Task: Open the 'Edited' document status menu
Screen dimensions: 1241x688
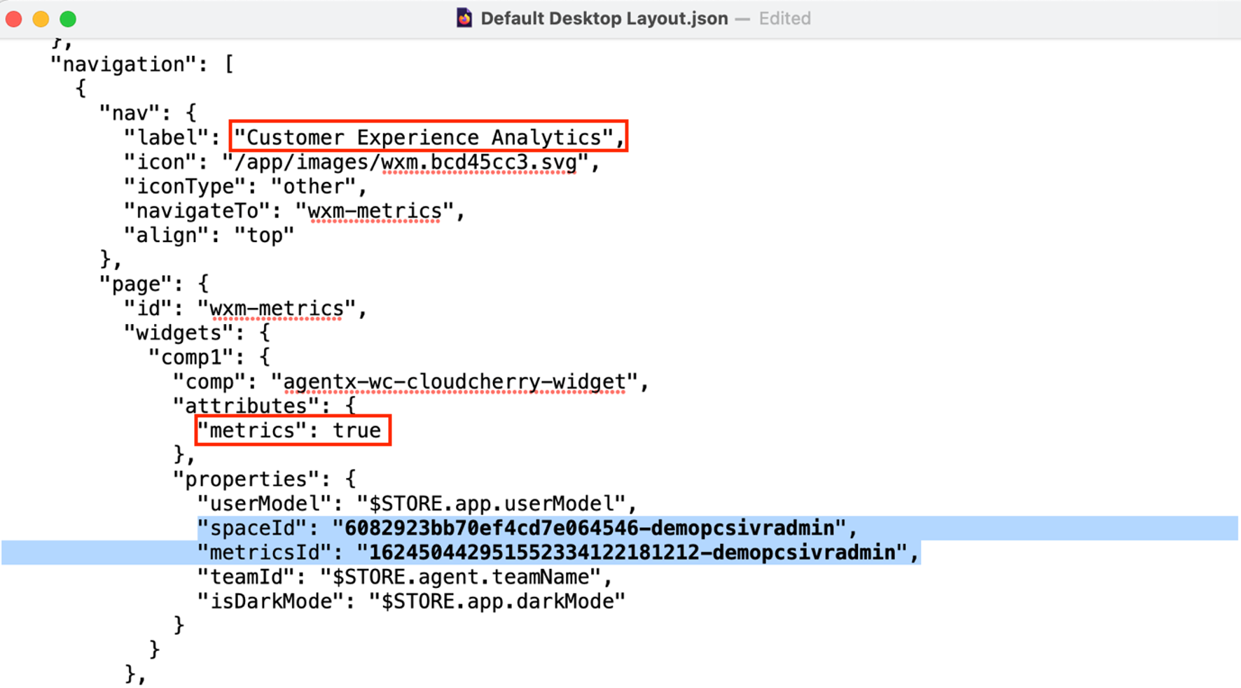Action: pyautogui.click(x=784, y=18)
